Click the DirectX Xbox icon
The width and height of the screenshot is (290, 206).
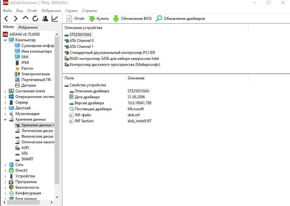click(x=11, y=170)
